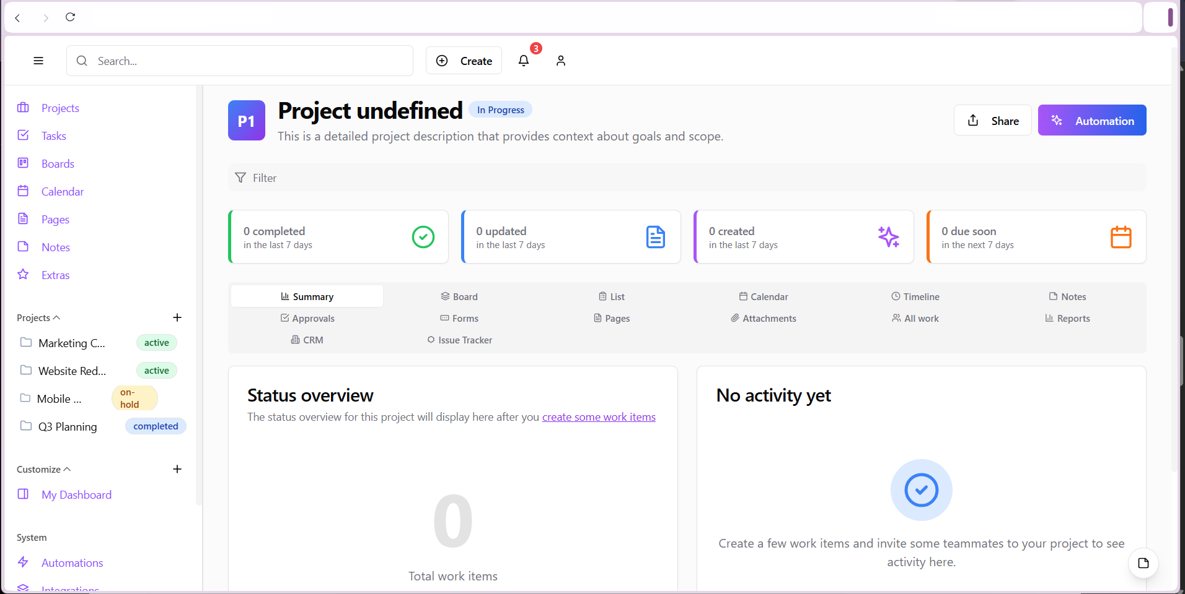The width and height of the screenshot is (1185, 594).
Task: Open notifications from the bell icon
Action: point(524,61)
